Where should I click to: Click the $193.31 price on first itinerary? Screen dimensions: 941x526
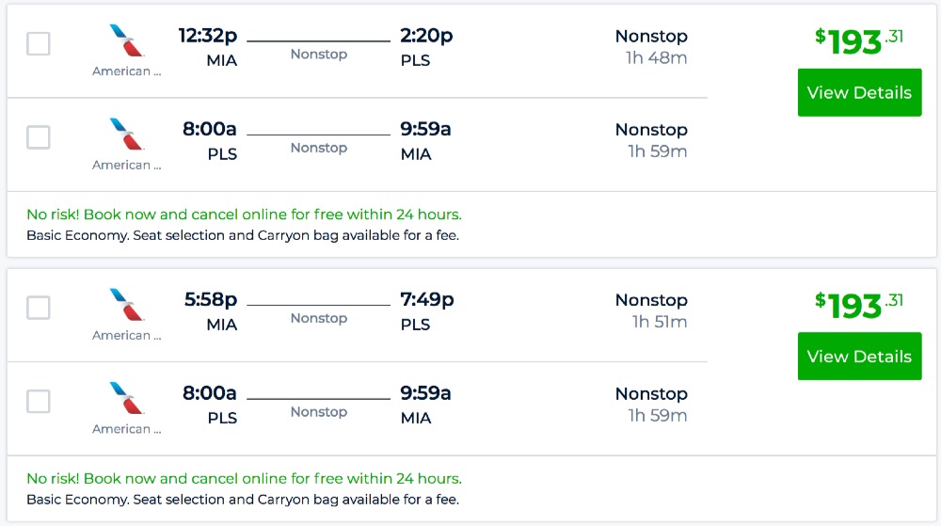[x=858, y=40]
